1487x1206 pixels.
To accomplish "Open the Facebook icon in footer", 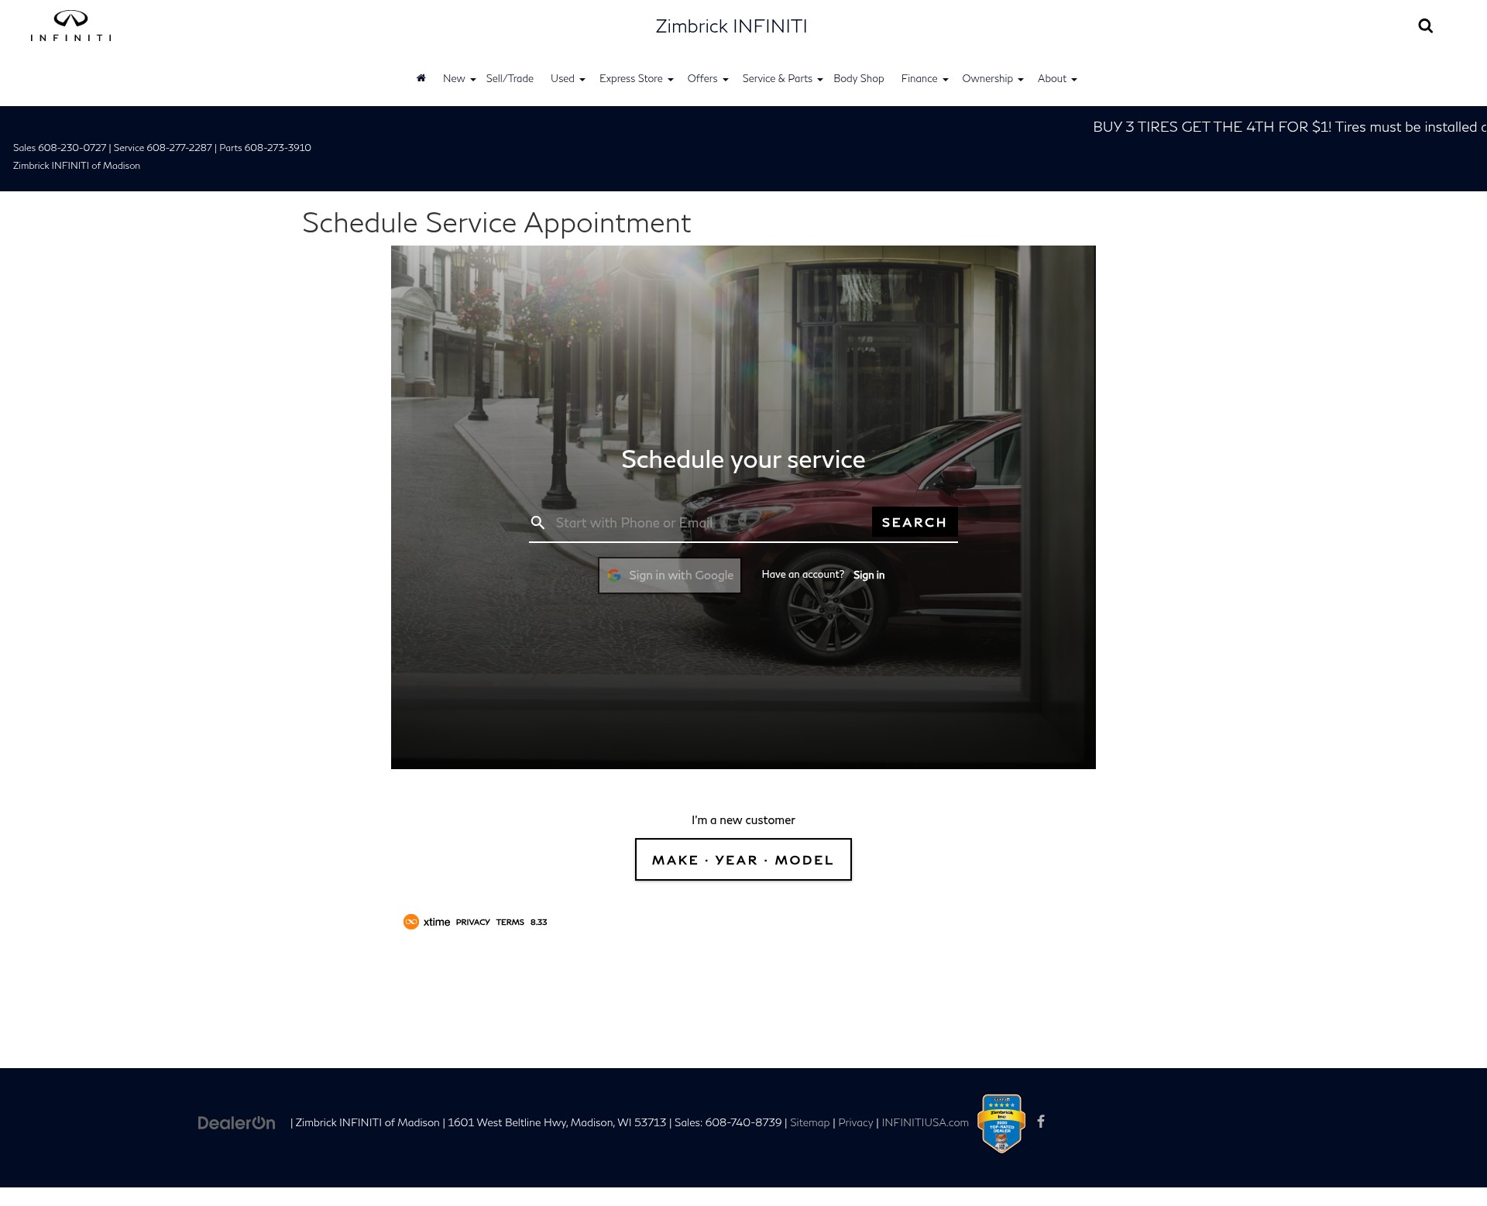I will (x=1041, y=1122).
